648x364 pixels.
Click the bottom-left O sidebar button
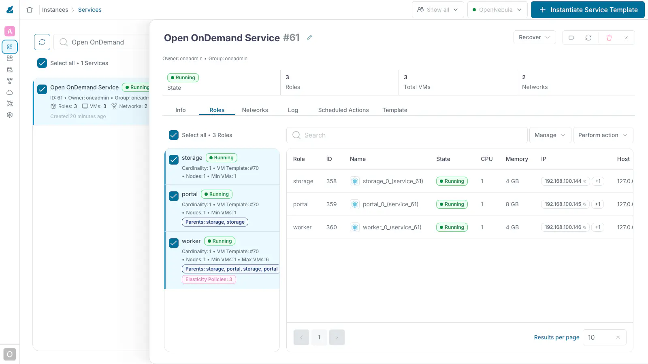(10, 354)
